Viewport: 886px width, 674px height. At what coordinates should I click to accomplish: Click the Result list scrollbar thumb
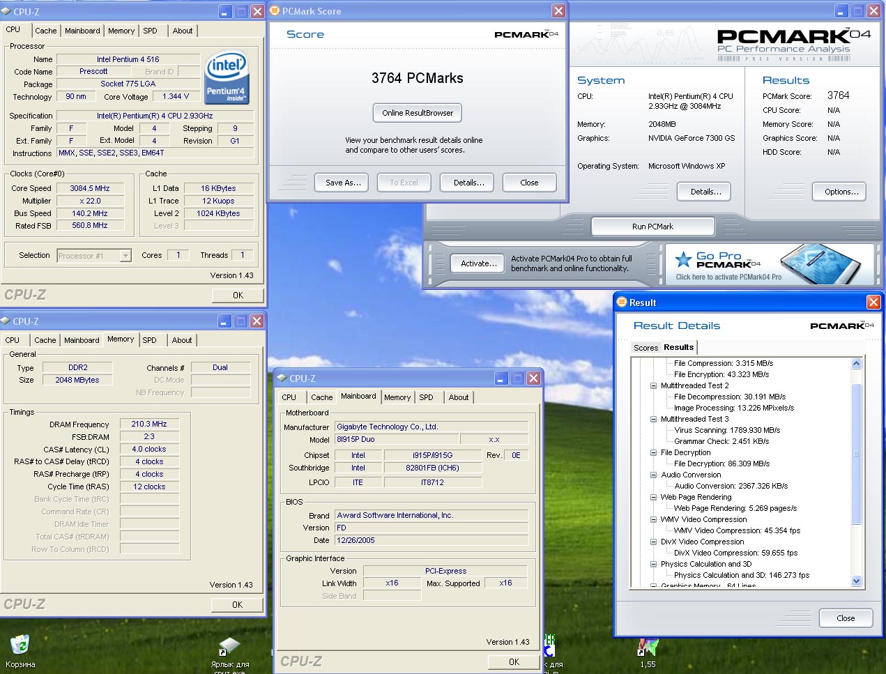(857, 453)
